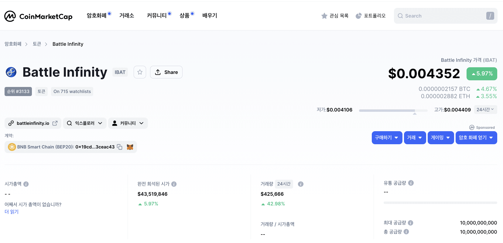Expand the 거래 dropdown button
This screenshot has height=243, width=503.
click(415, 138)
